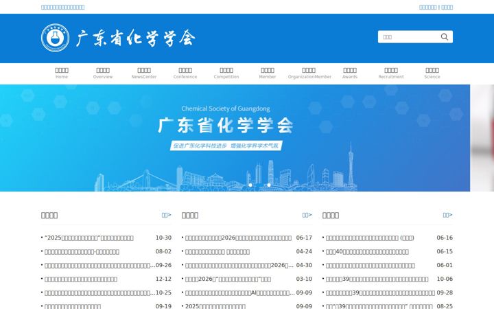The height and width of the screenshot is (309, 494).
Task: Open the news item dated 08-02
Action: 82,251
